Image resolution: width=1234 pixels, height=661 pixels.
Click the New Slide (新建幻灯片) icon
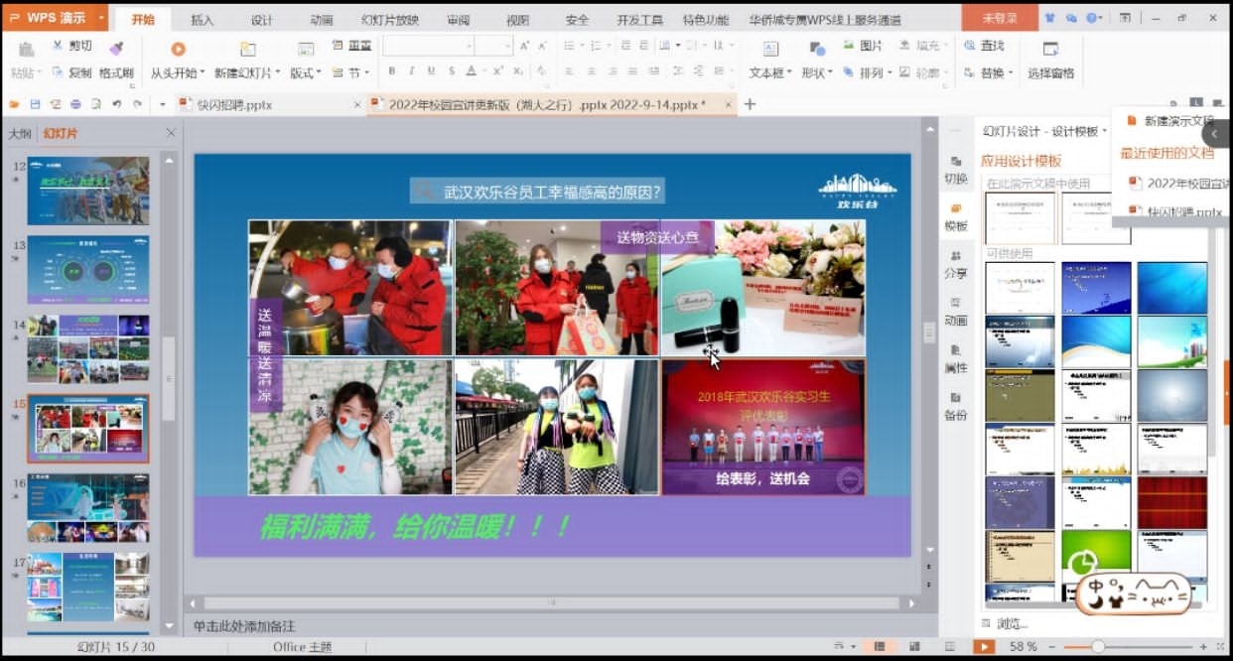pyautogui.click(x=248, y=49)
